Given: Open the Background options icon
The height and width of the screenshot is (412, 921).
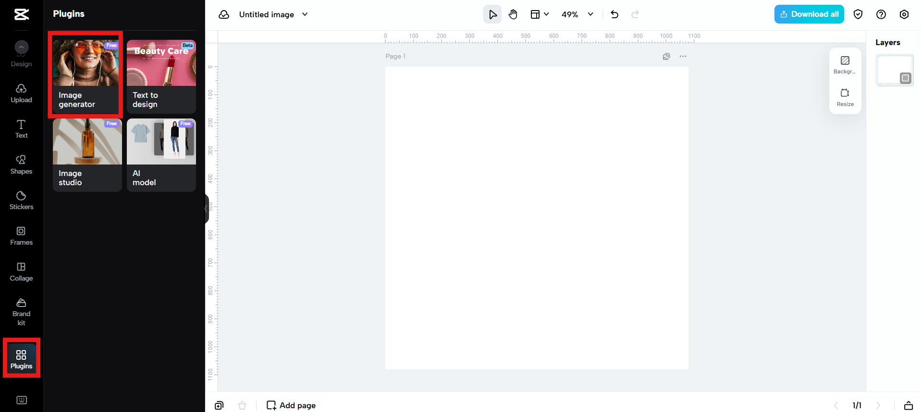Looking at the screenshot, I should (x=845, y=65).
